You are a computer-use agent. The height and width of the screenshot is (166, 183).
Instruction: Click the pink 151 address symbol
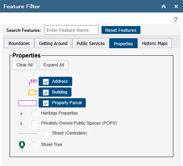(x=33, y=81)
